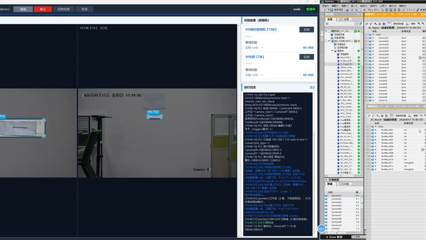
Task: Open the 编辑(E) menu in TIA Portal
Action: (x=335, y=6)
